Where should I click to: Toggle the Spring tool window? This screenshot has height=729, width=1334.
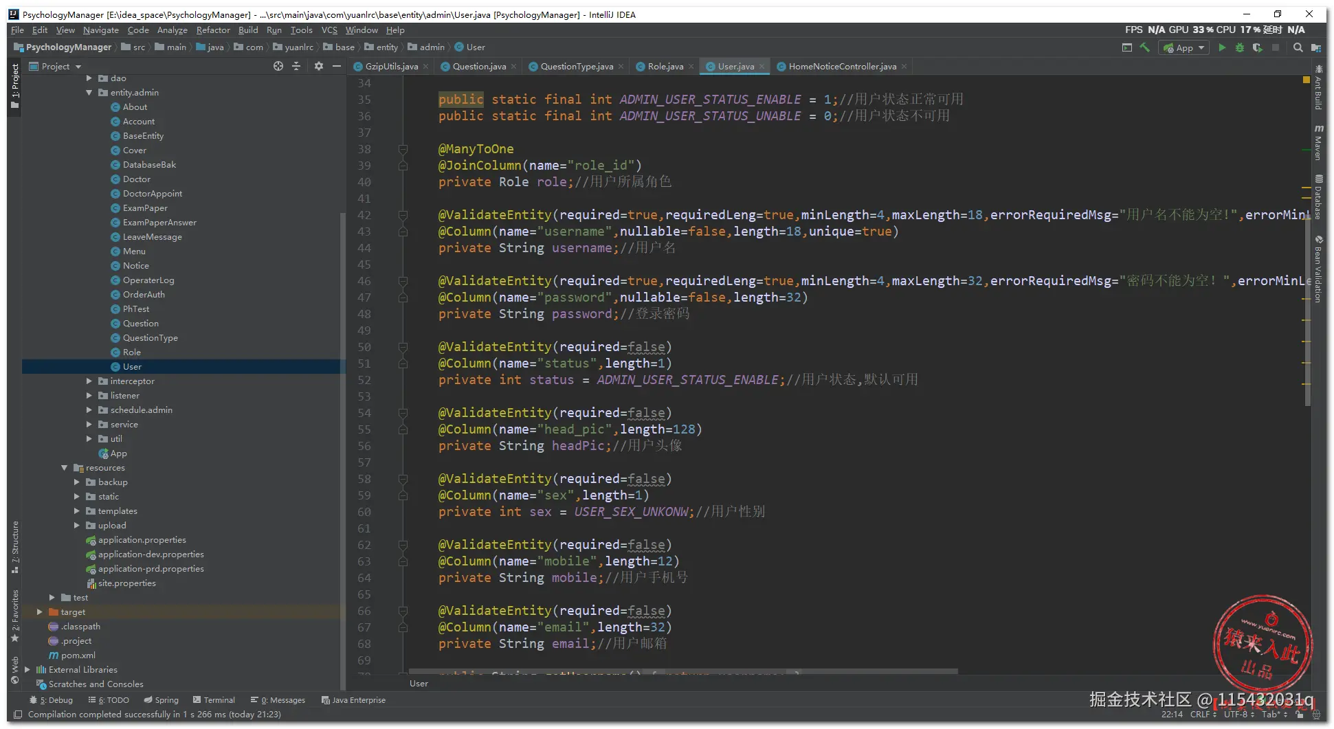coord(161,699)
